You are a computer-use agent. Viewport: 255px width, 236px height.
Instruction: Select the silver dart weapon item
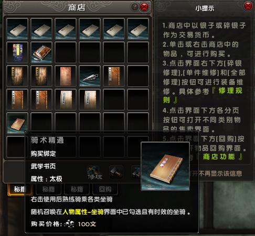pos(90,76)
